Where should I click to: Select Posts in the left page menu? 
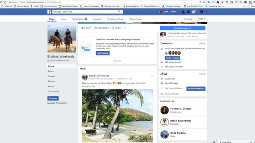click(51, 71)
